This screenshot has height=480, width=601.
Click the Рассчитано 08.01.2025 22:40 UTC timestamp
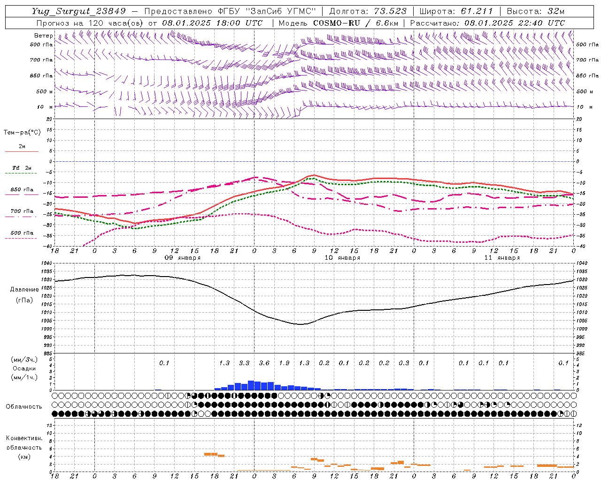tap(487, 23)
